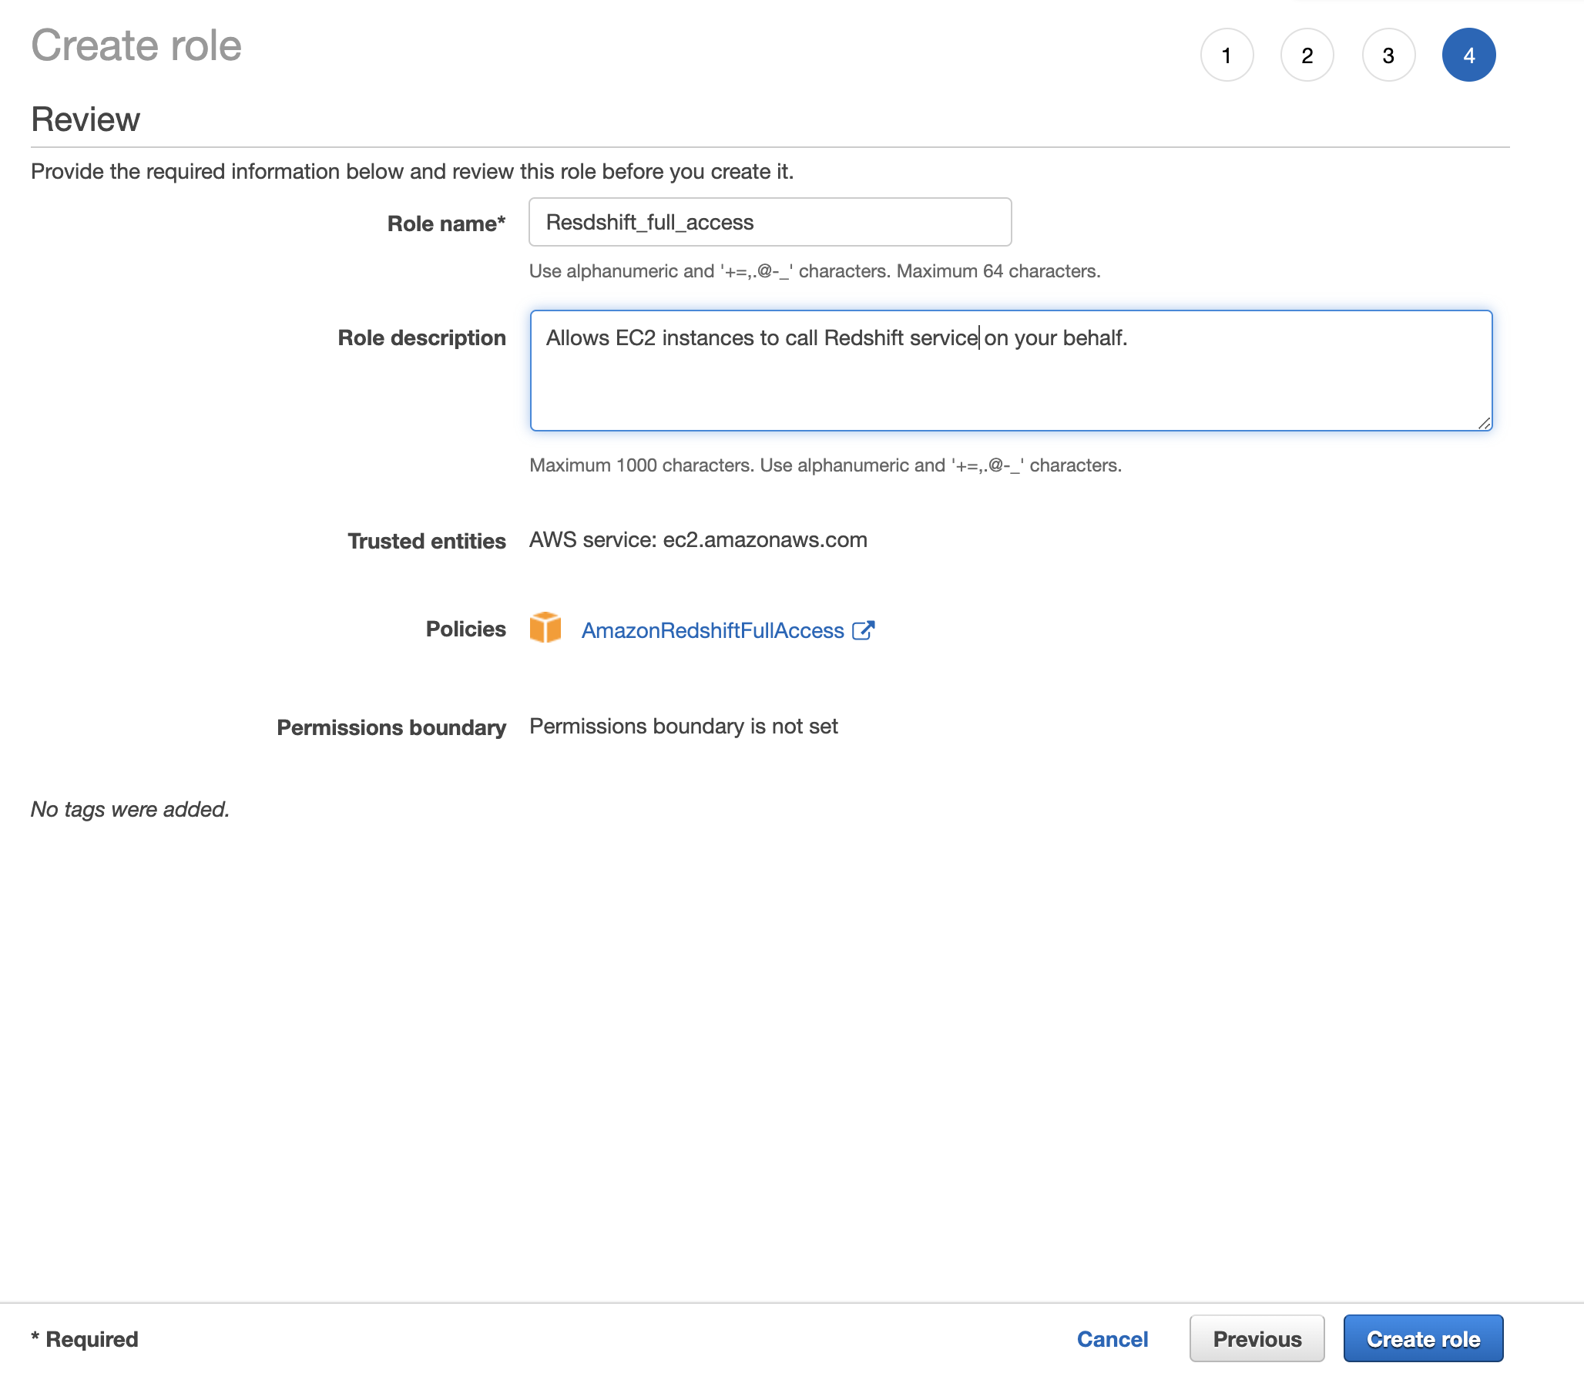Viewport: 1584px width, 1373px height.
Task: Click the 'Role description' label
Action: tap(422, 338)
